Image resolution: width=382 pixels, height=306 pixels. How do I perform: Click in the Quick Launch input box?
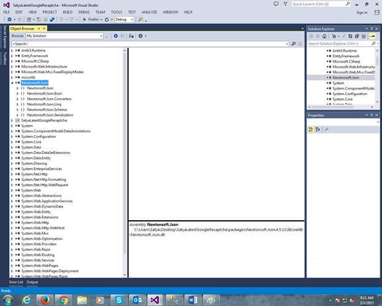318,4
